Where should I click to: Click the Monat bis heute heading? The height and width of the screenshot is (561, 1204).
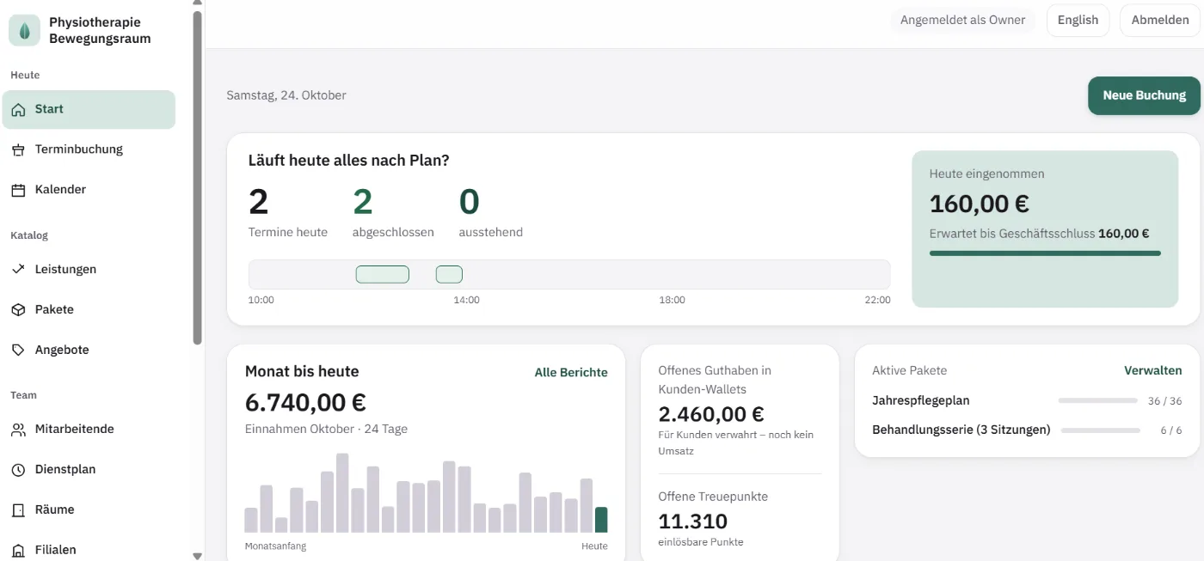point(302,371)
